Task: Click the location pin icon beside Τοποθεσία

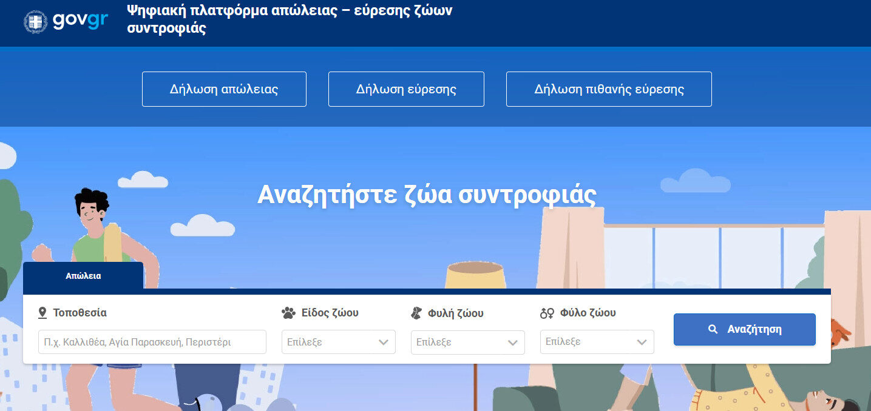Action: (42, 313)
